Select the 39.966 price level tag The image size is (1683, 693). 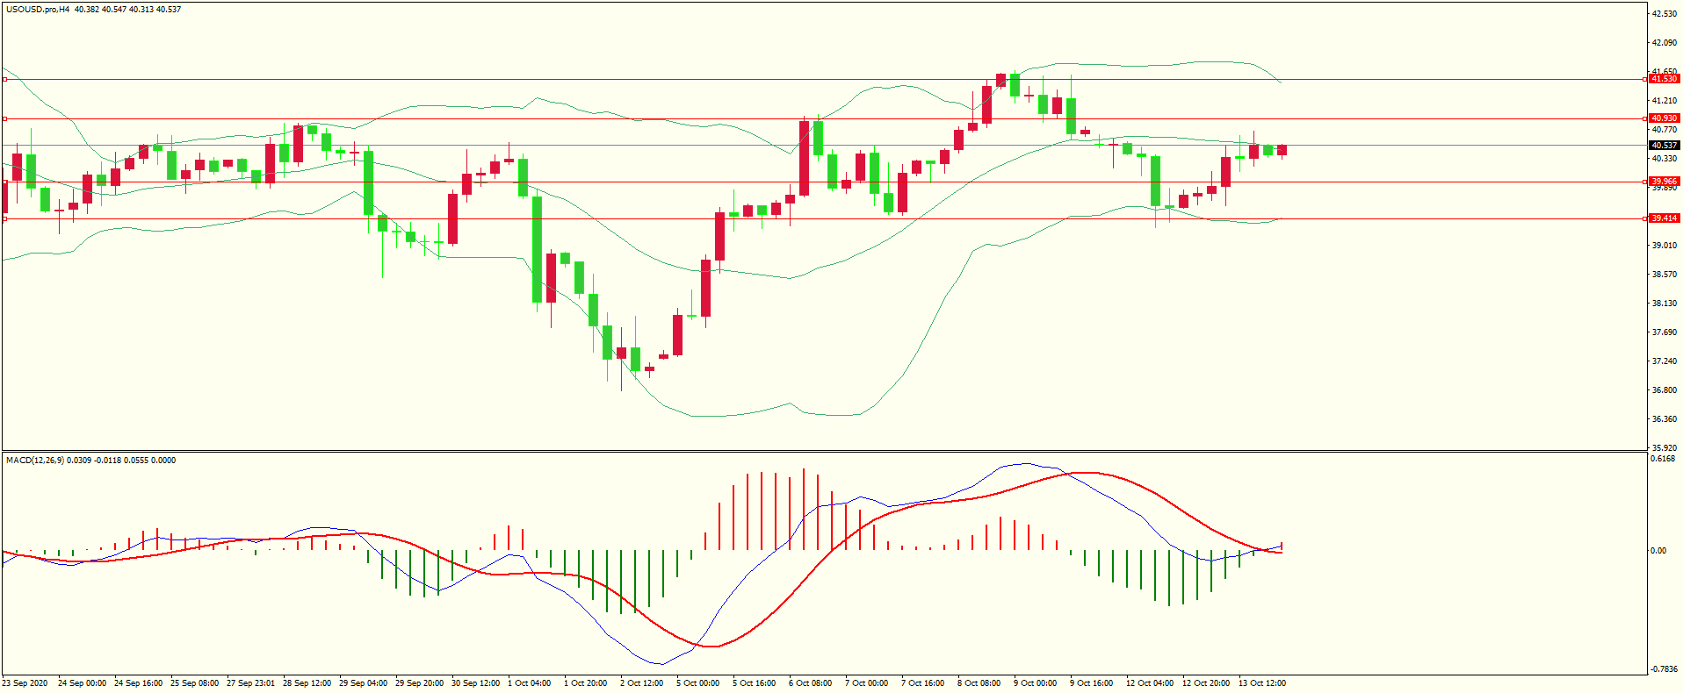pos(1664,182)
